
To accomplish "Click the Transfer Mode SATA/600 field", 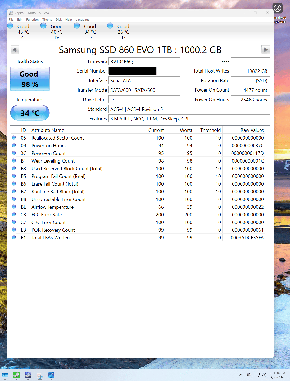I will (144, 90).
